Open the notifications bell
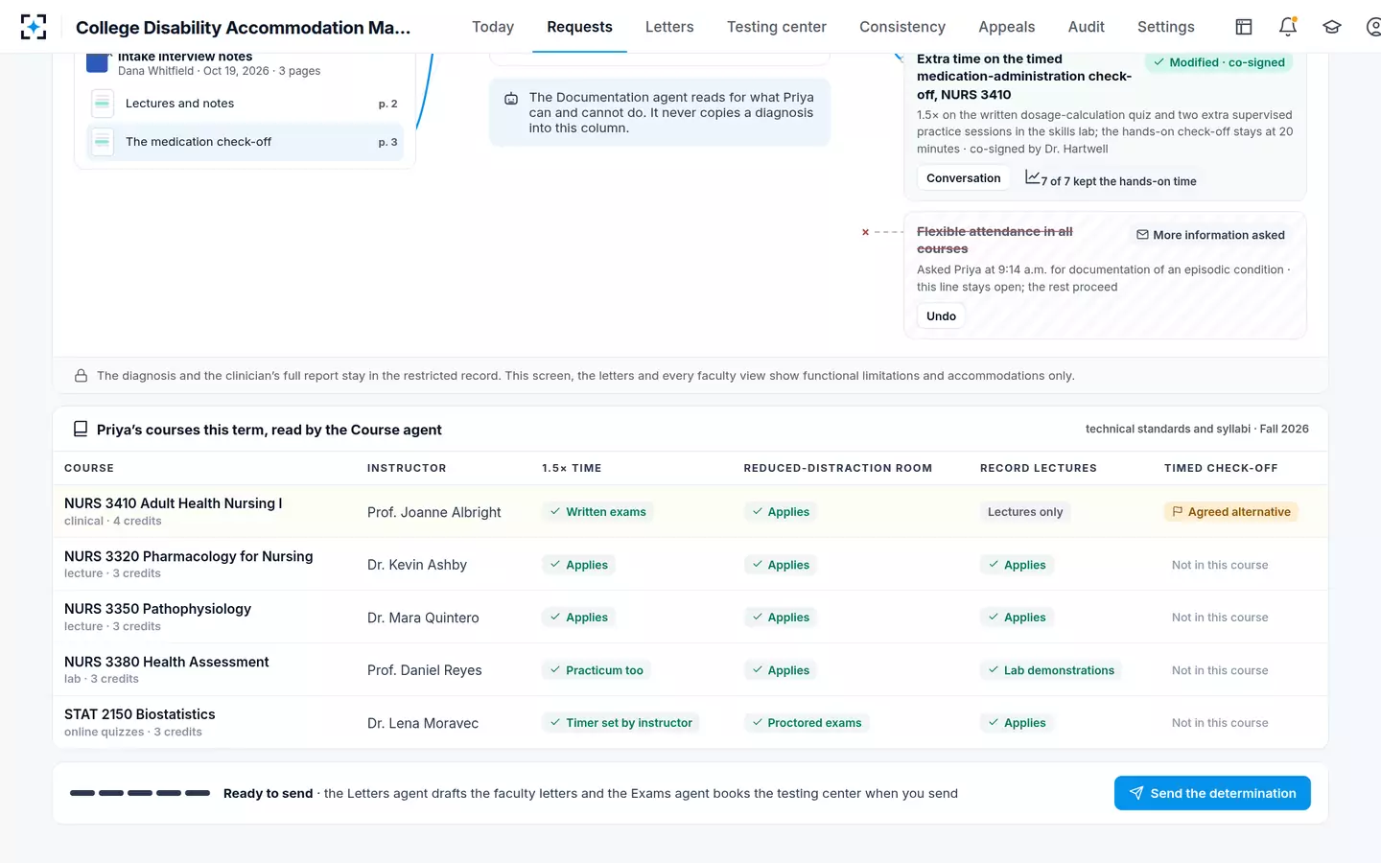 [1288, 27]
